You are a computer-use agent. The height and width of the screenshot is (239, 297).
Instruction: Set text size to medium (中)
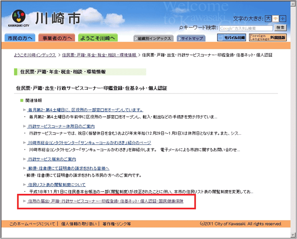tap(276, 18)
